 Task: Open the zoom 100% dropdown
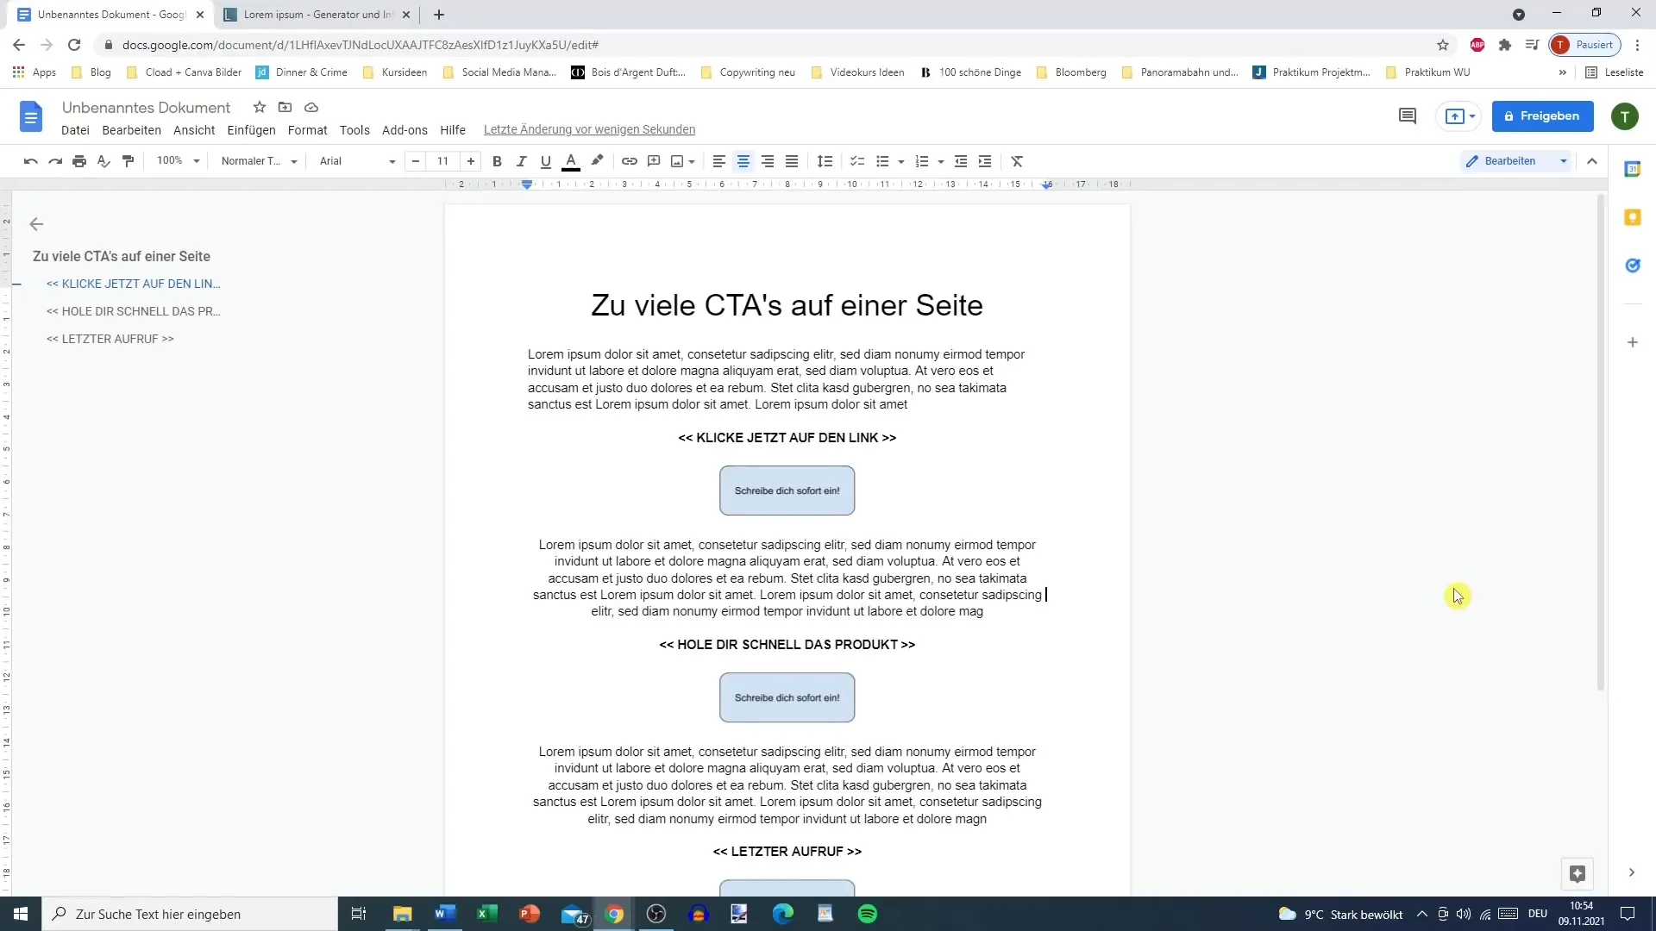pyautogui.click(x=178, y=161)
